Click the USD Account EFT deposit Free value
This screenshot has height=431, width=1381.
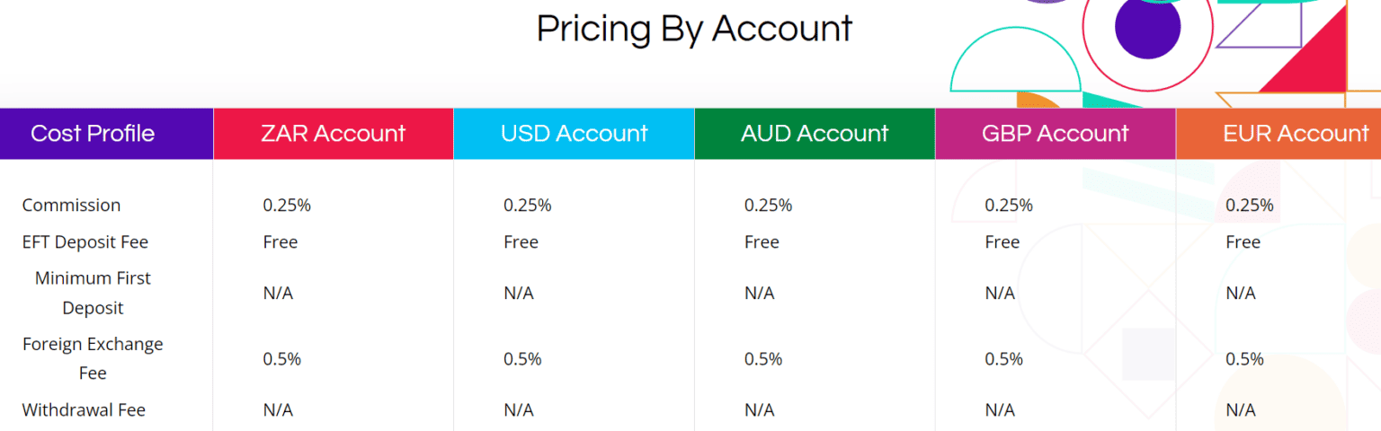521,242
